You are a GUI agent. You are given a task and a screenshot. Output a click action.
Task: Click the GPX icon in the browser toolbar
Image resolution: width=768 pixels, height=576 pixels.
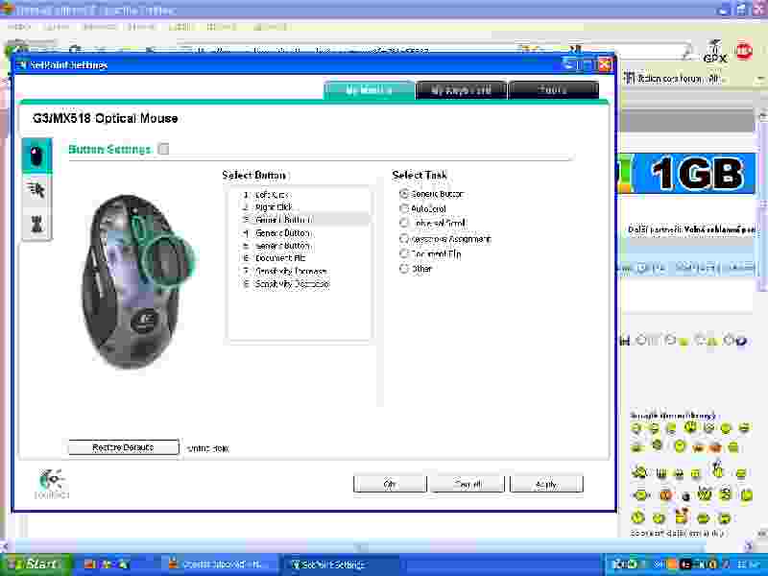[714, 52]
